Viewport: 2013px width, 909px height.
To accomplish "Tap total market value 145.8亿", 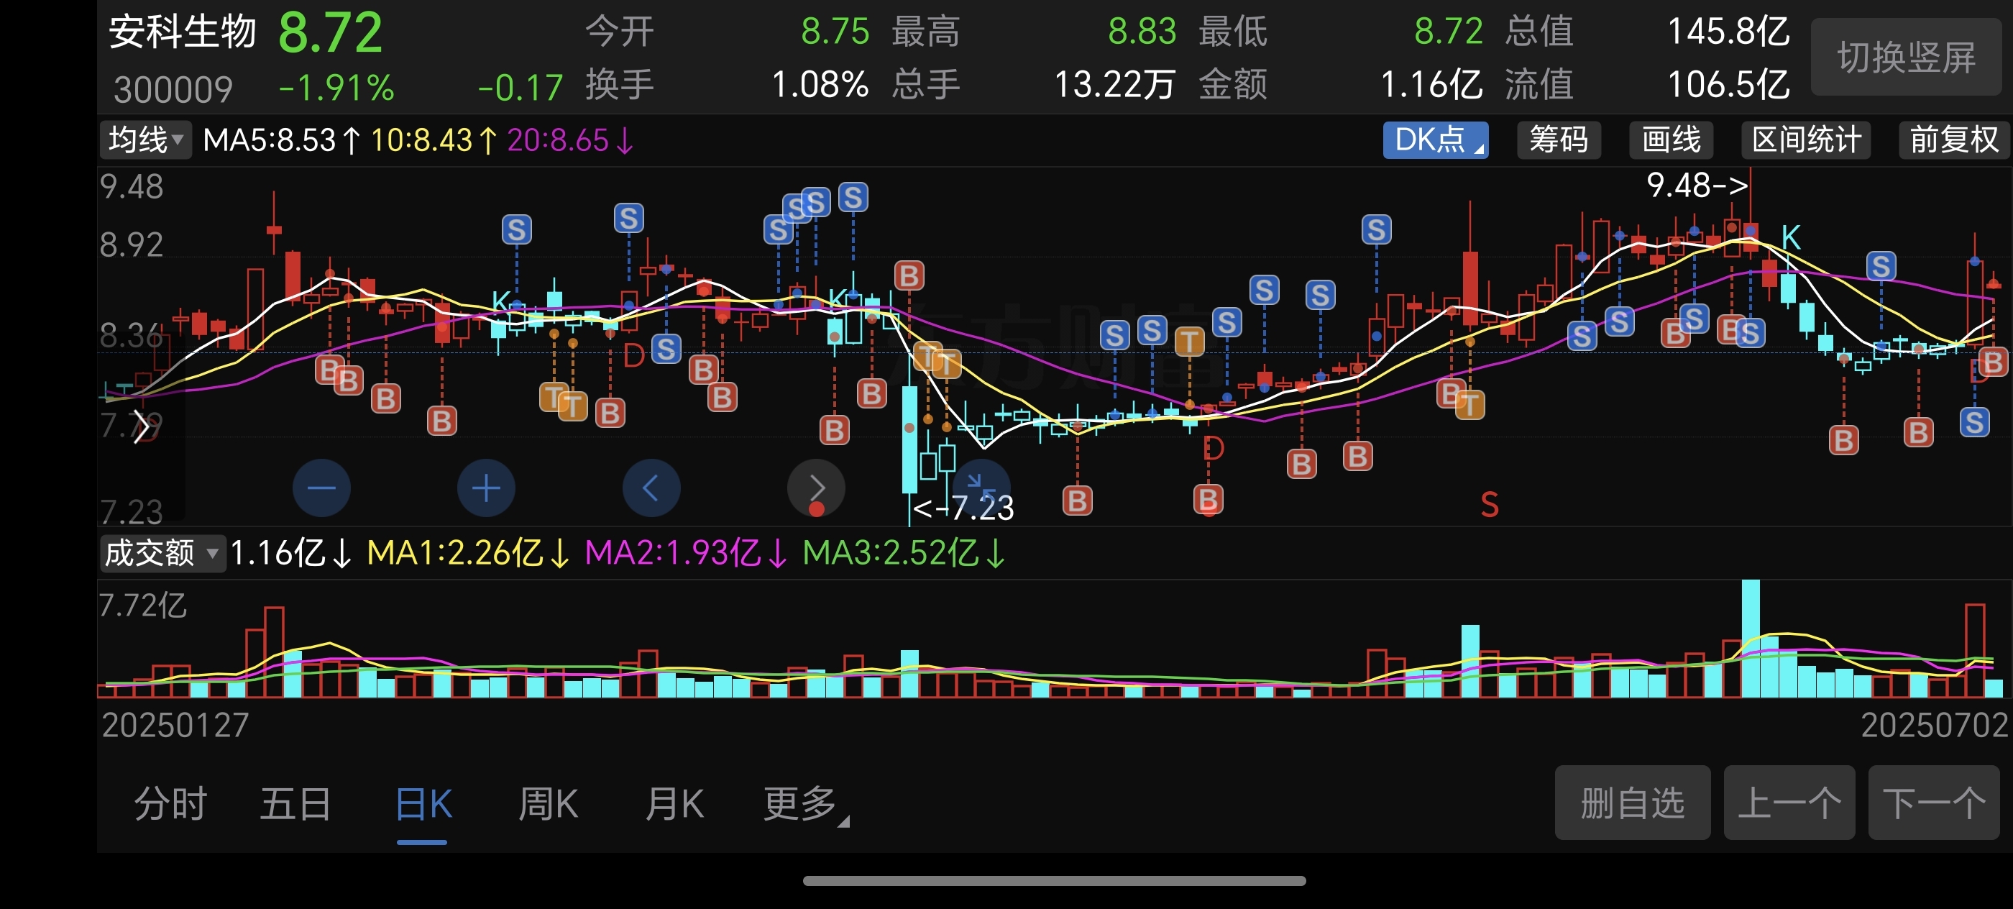I will pos(1728,32).
